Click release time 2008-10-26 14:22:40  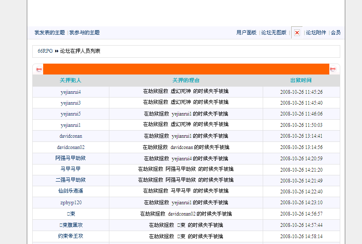(301, 191)
